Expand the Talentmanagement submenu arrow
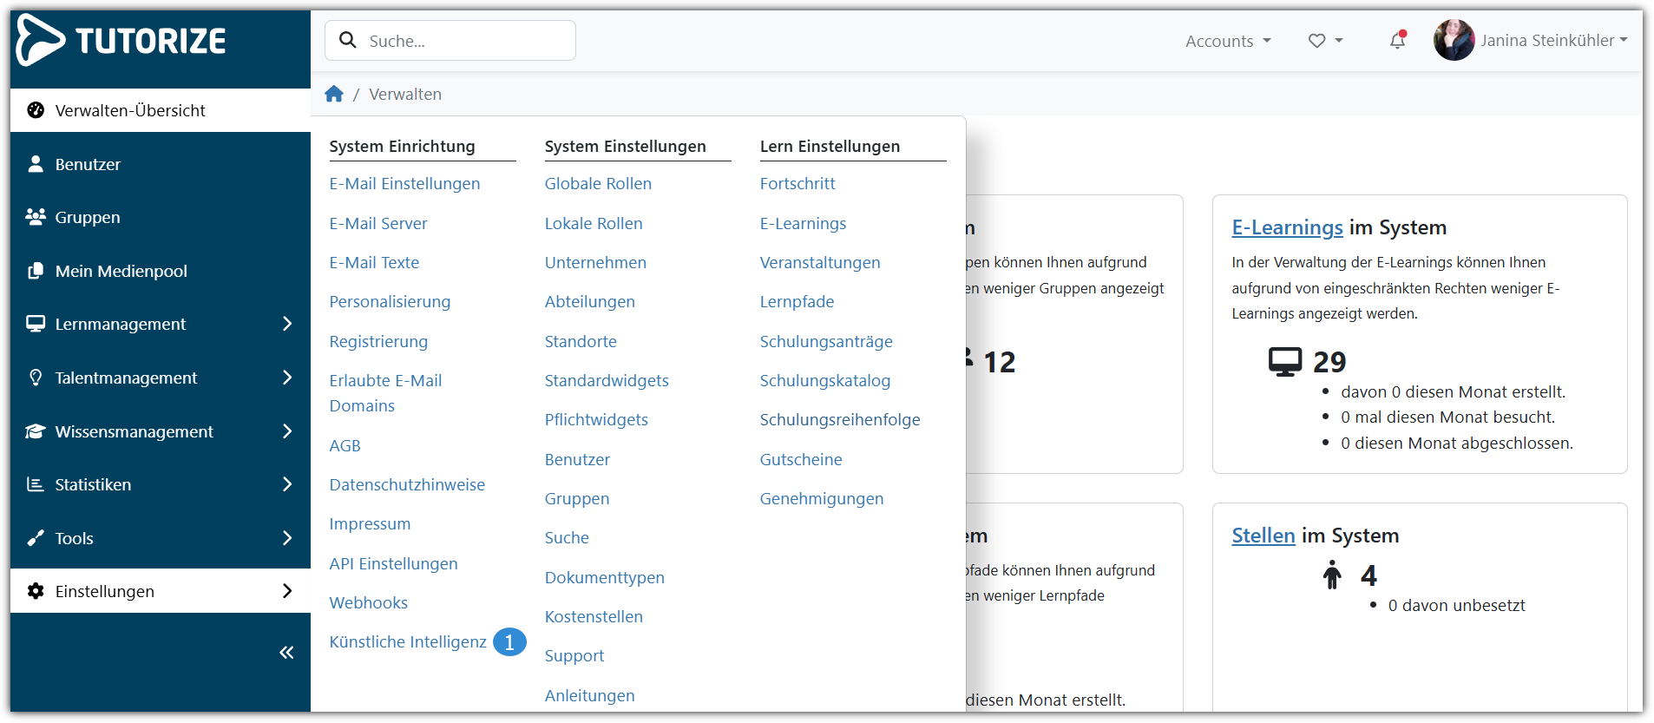The height and width of the screenshot is (723, 1654). [287, 378]
